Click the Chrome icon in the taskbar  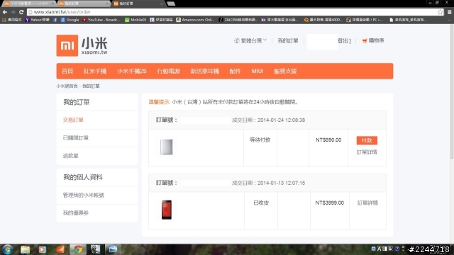click(77, 249)
